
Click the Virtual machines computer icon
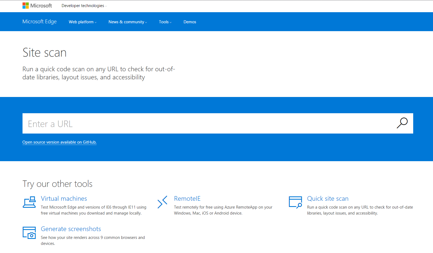(x=29, y=202)
